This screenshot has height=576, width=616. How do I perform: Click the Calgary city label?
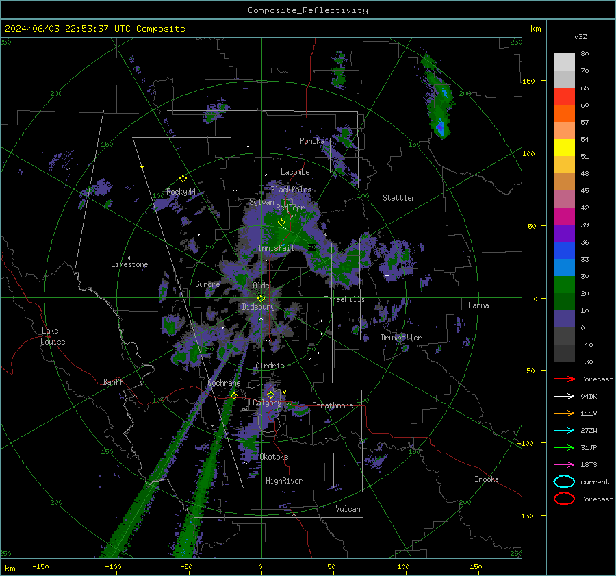[x=267, y=403]
